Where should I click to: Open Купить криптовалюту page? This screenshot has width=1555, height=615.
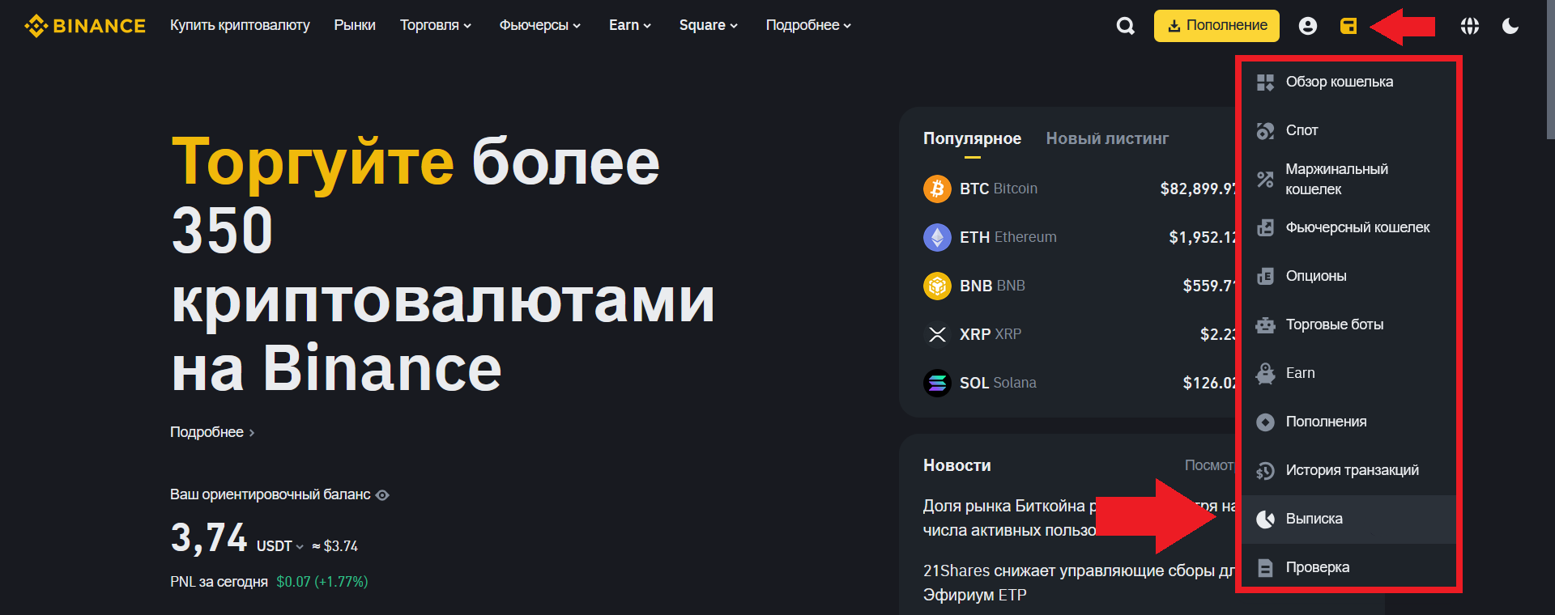[x=240, y=25]
